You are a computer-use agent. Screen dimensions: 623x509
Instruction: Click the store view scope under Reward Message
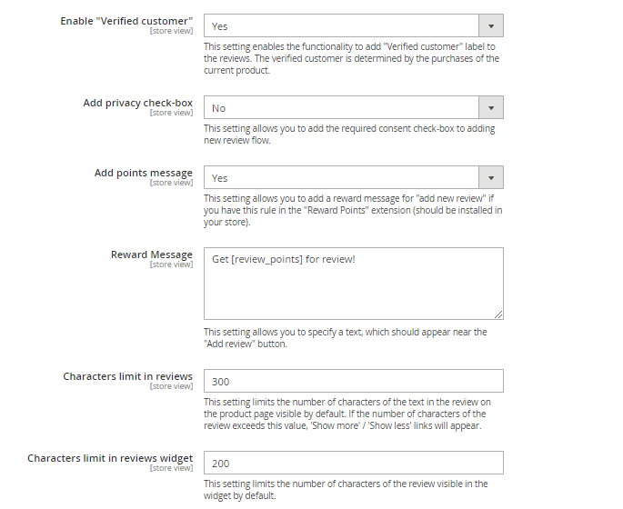coord(171,264)
